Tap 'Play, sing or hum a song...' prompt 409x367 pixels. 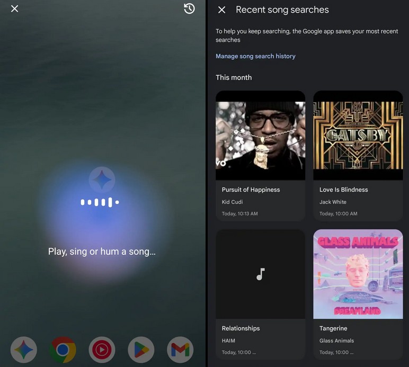(102, 252)
